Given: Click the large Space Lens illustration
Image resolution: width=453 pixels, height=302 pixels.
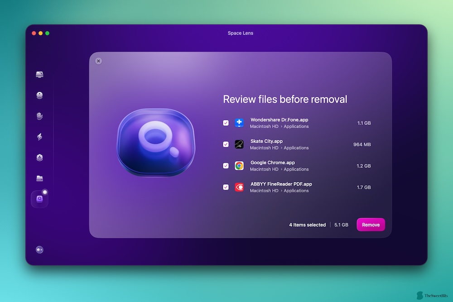Looking at the screenshot, I should [156, 143].
